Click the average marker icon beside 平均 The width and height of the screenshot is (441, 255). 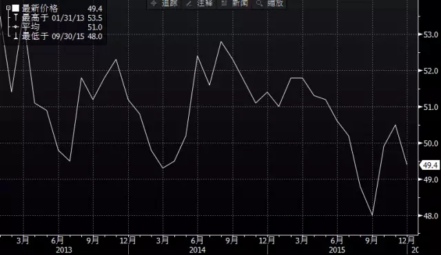click(16, 27)
